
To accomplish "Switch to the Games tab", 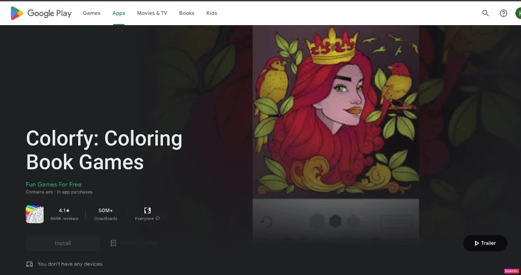I will (91, 13).
